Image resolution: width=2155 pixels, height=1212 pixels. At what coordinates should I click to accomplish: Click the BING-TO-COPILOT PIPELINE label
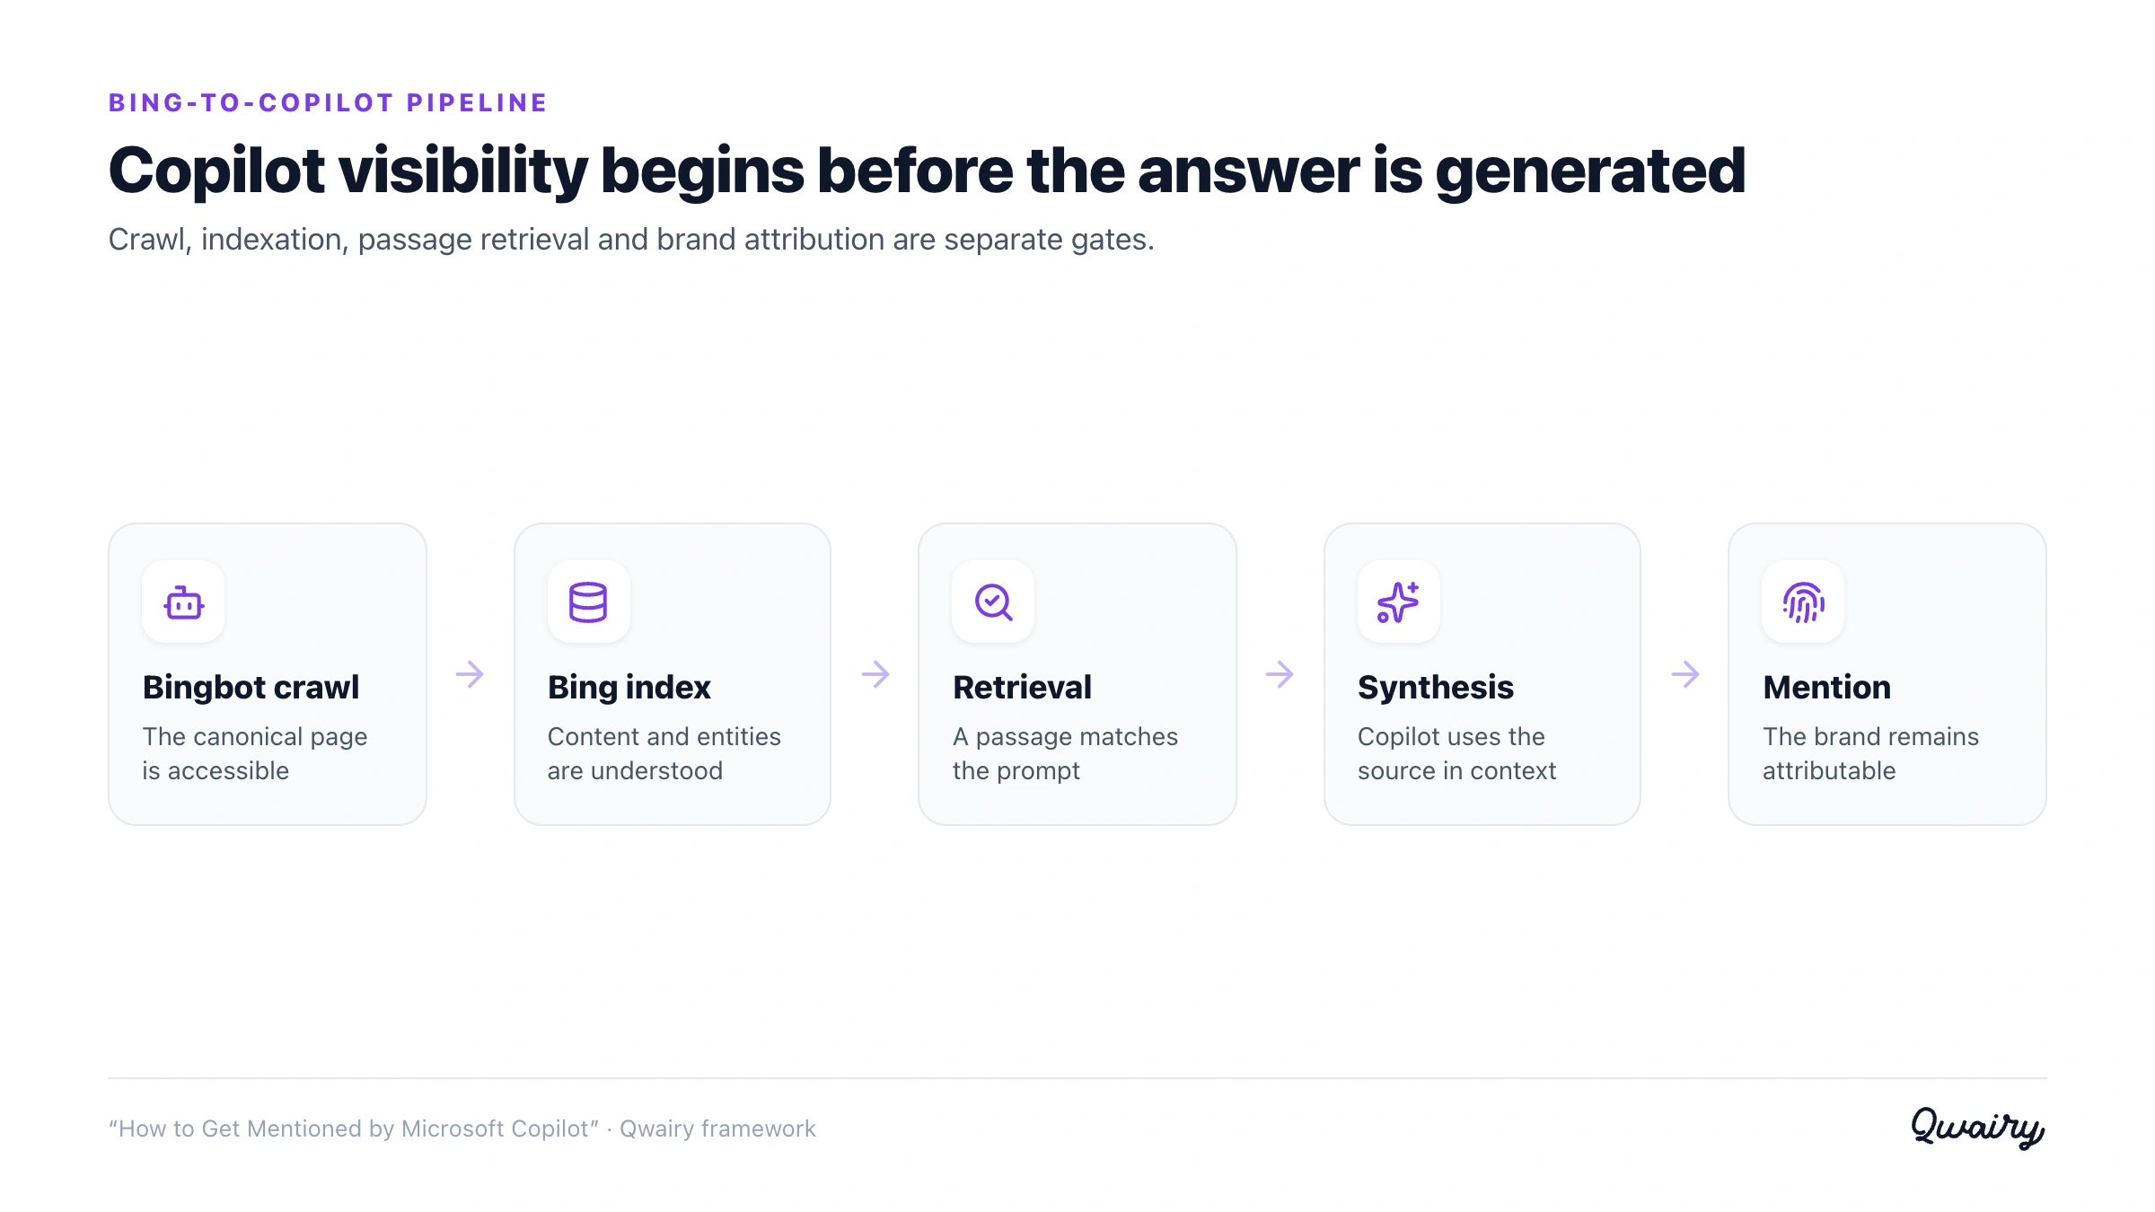328,102
